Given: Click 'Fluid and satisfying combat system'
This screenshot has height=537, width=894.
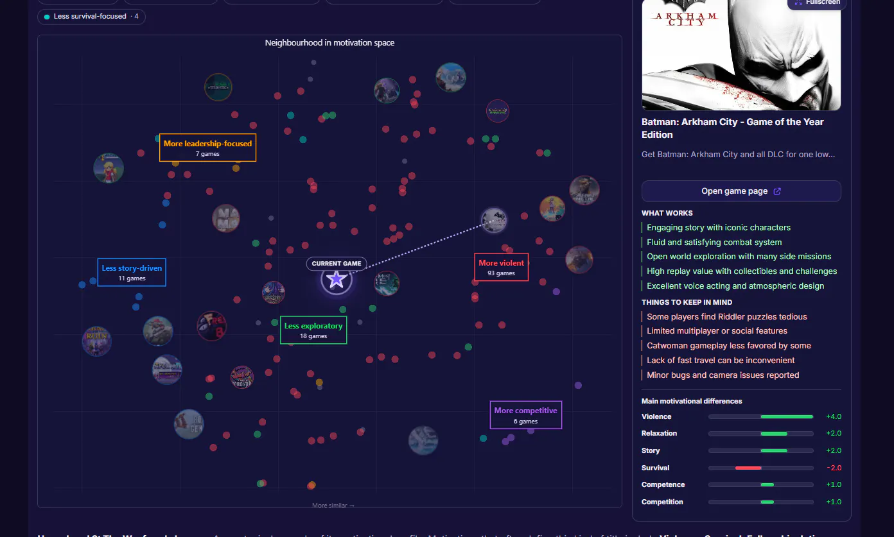Looking at the screenshot, I should tap(714, 243).
